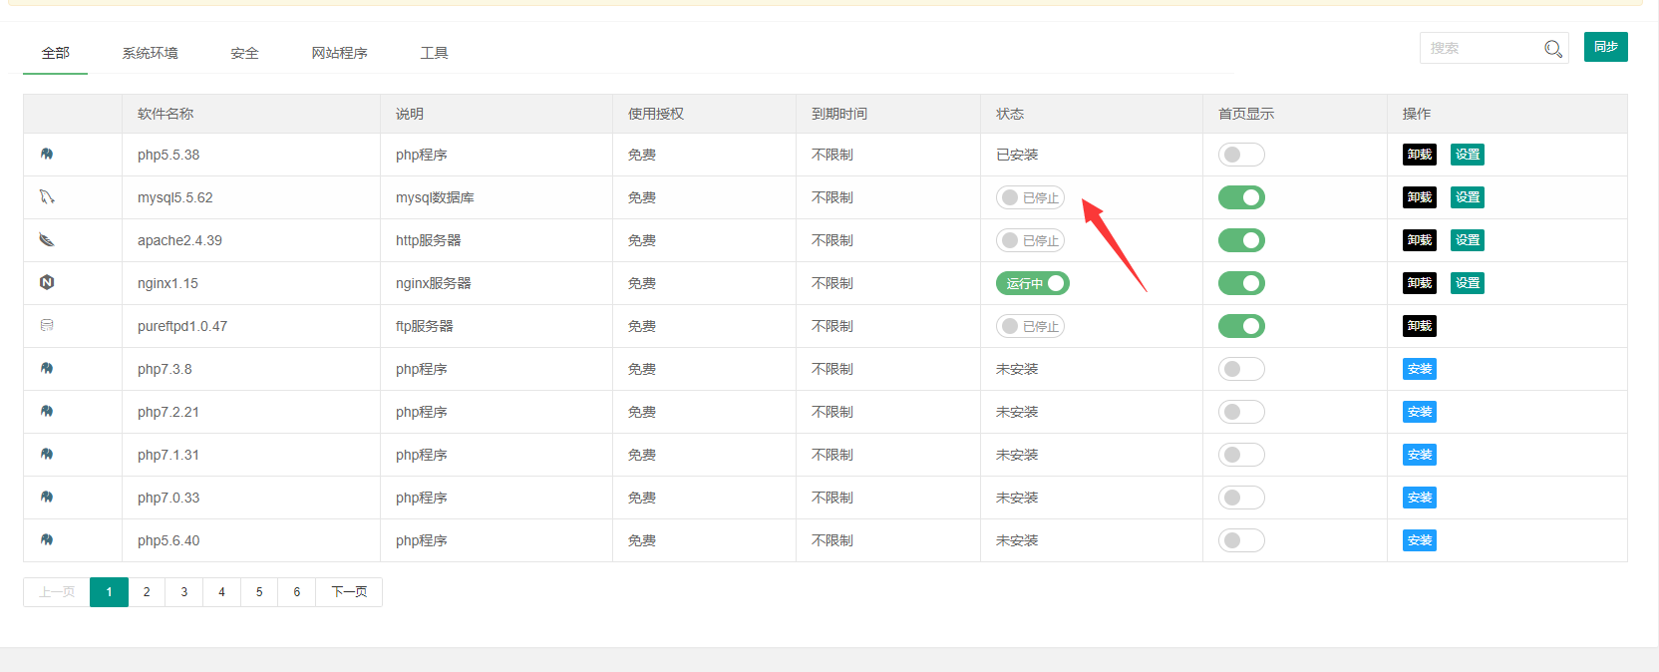Install php5.6.40 with 安装 button
The width and height of the screenshot is (1659, 672).
pos(1420,540)
